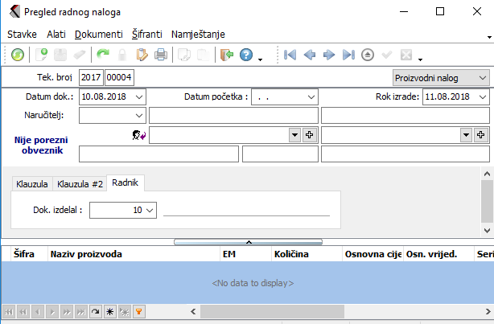Open the Dok. izdelal dropdown
The height and width of the screenshot is (324, 494).
tap(150, 210)
